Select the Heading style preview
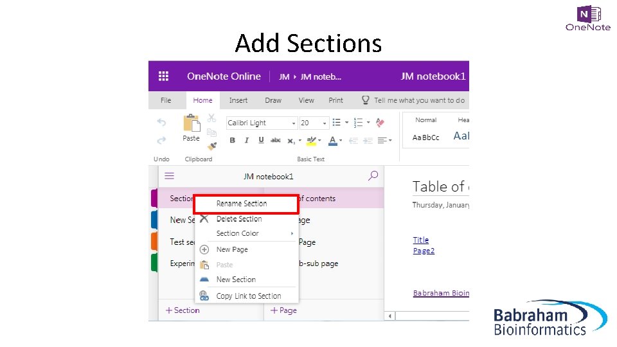 (460, 129)
